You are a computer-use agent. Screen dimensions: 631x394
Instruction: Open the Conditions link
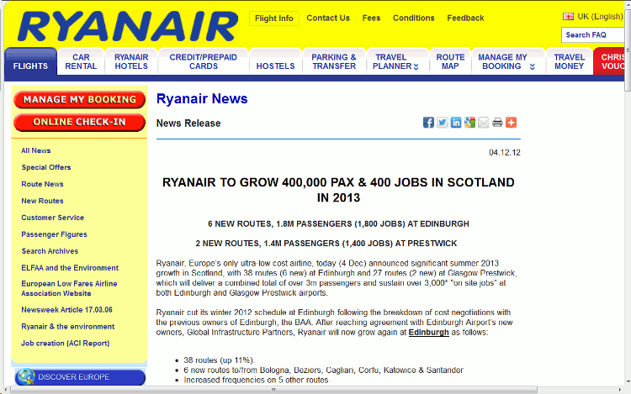(x=414, y=18)
